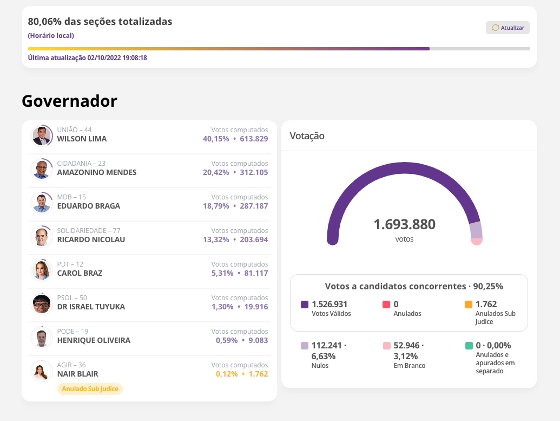Click Dr Israel Tuyuka candidate photo
This screenshot has height=421, width=560.
point(42,303)
